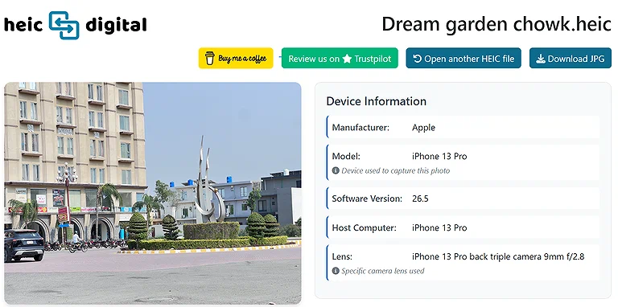Viewport: 618px width, 307px height.
Task: Click the 'Software Version:' label
Action: coord(367,199)
